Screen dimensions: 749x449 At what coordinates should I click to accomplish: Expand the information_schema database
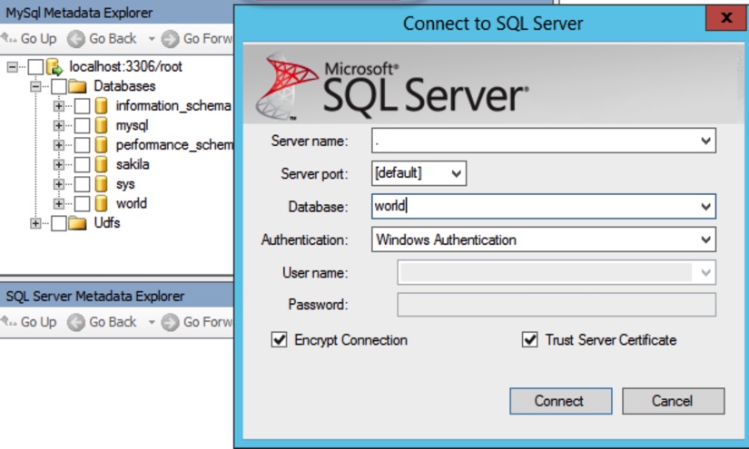pos(59,106)
